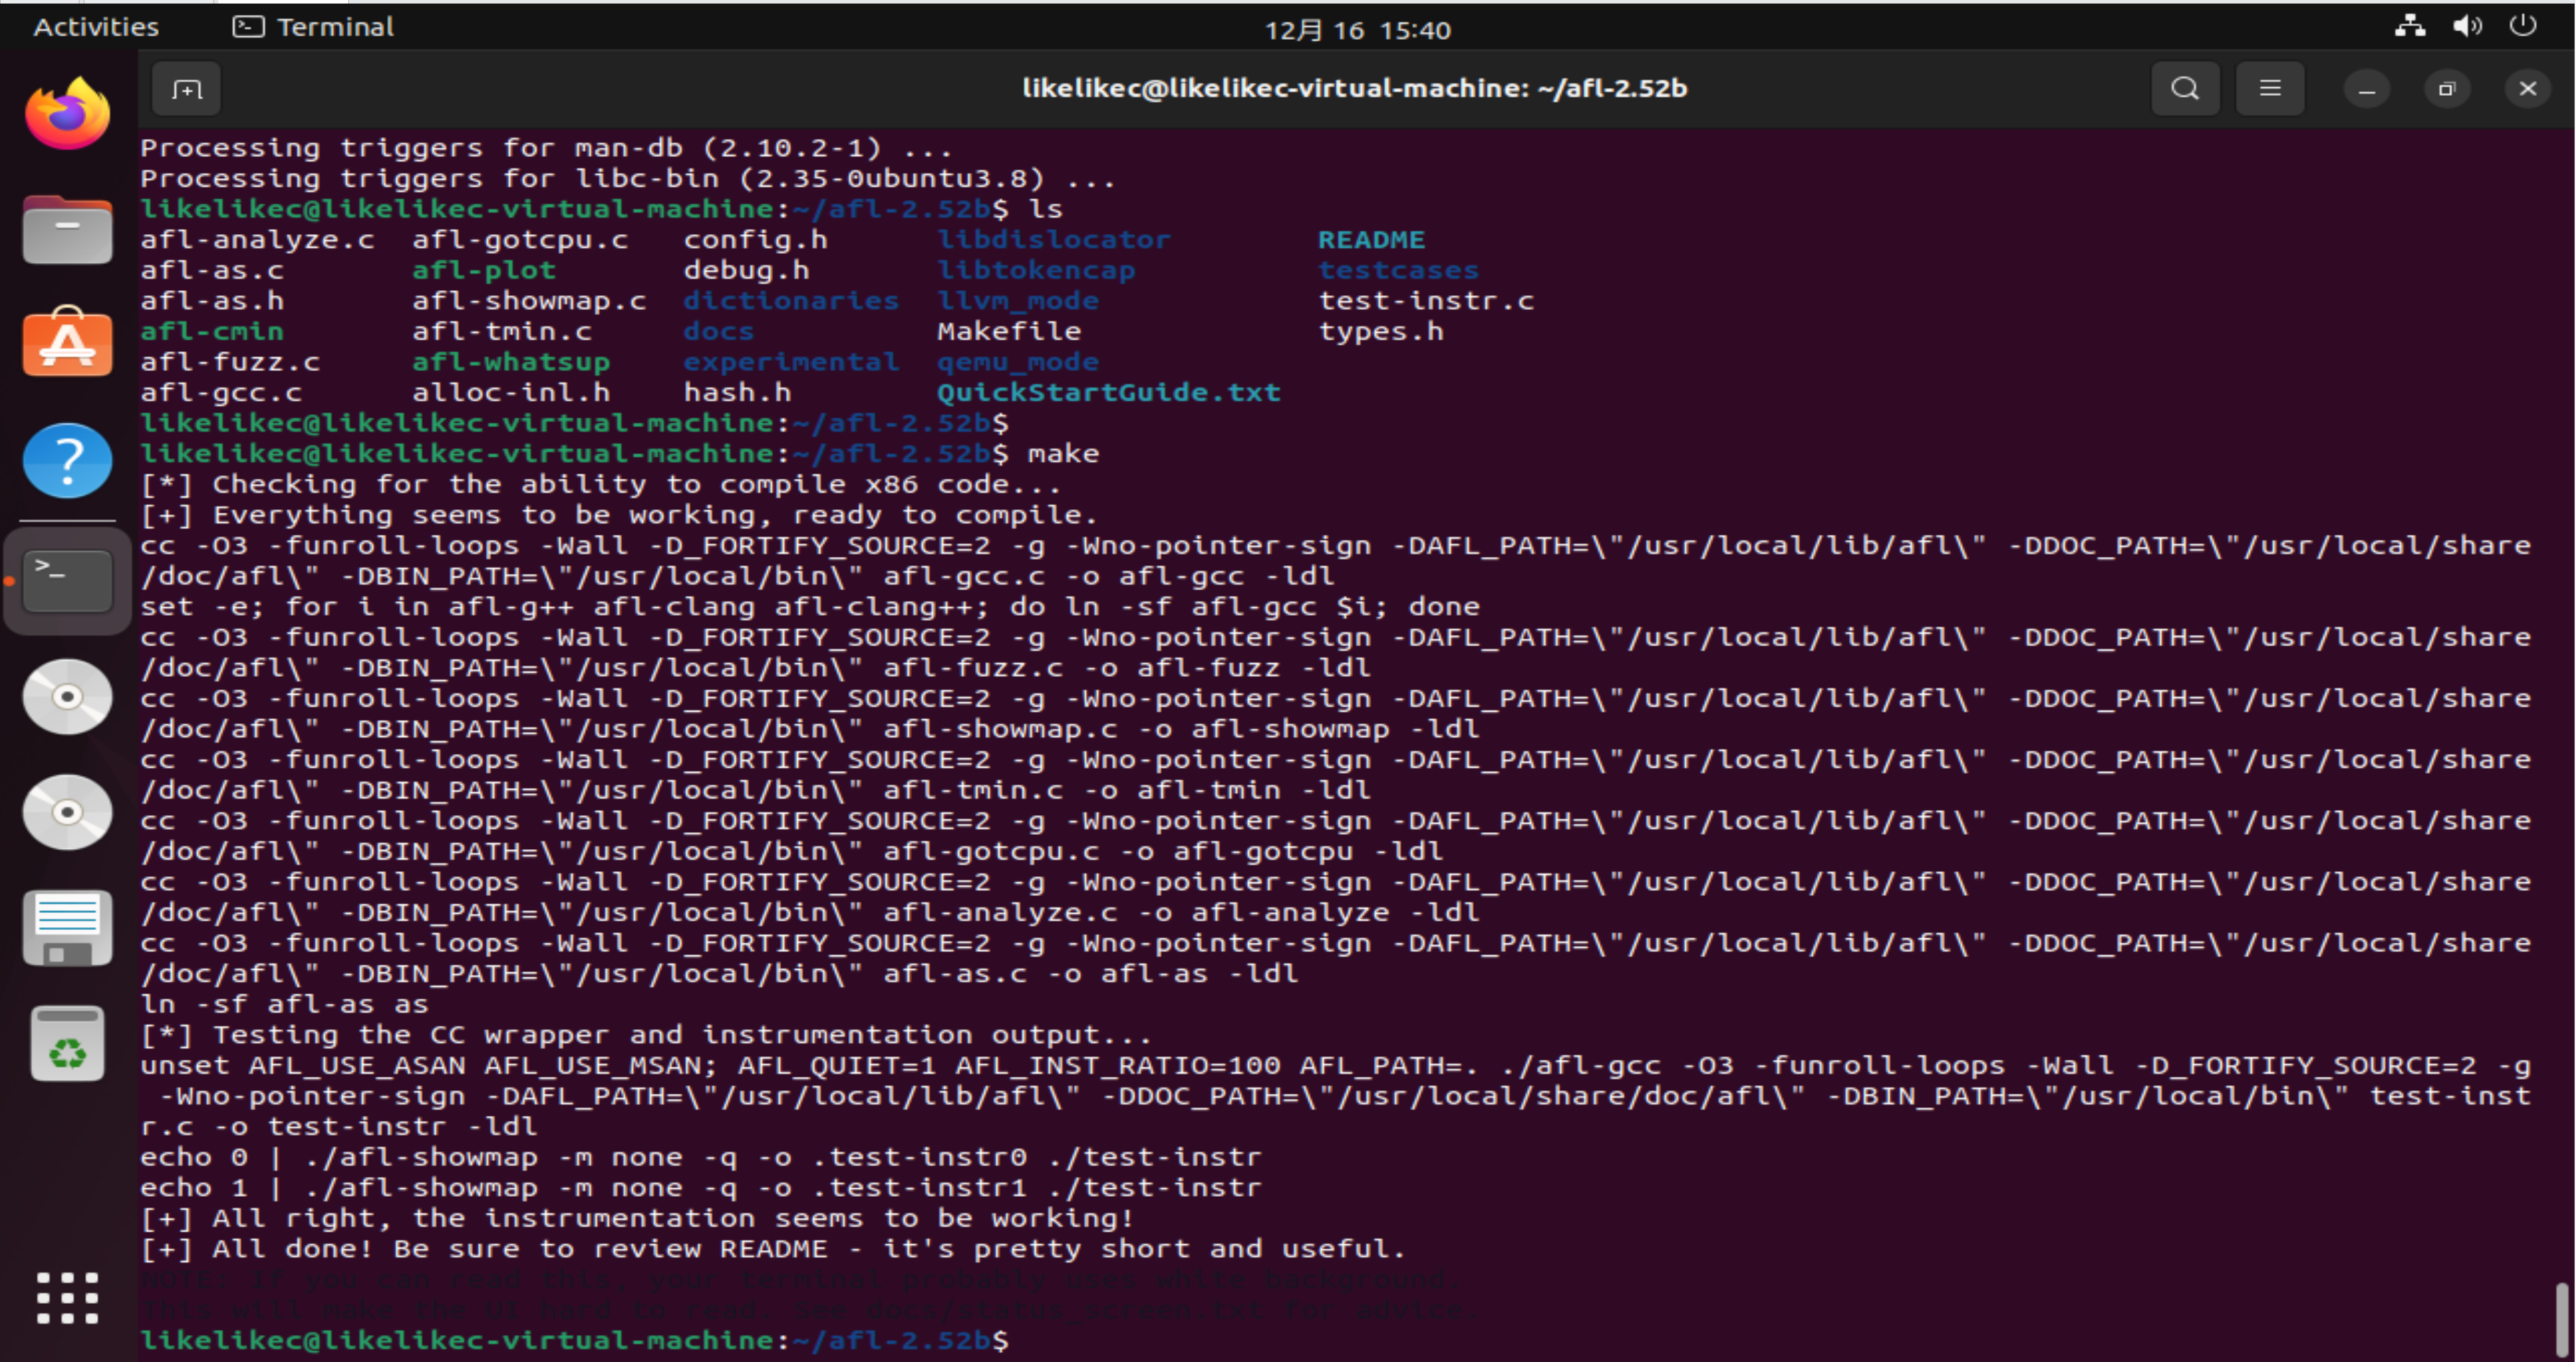Minimize the terminal window
Screen dimensions: 2576x1362
pos(2366,89)
